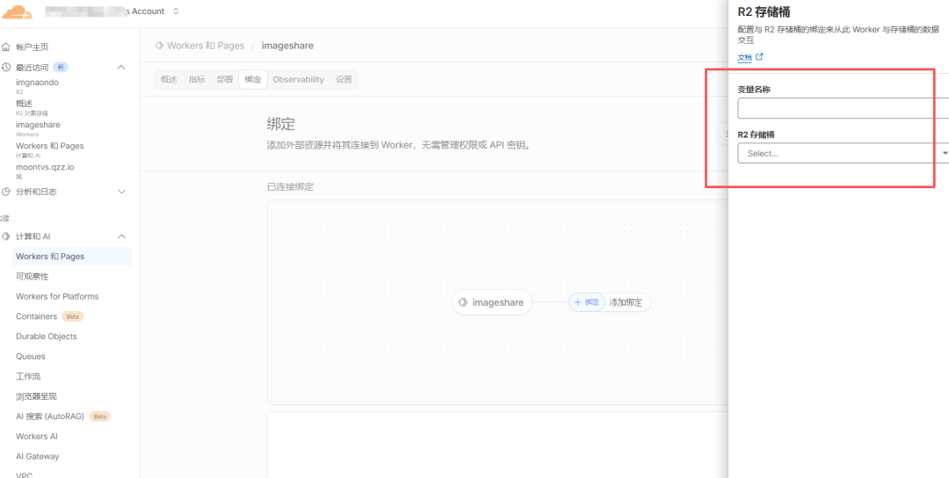This screenshot has width=949, height=478.
Task: Open Durable Objects
Action: [x=46, y=337]
